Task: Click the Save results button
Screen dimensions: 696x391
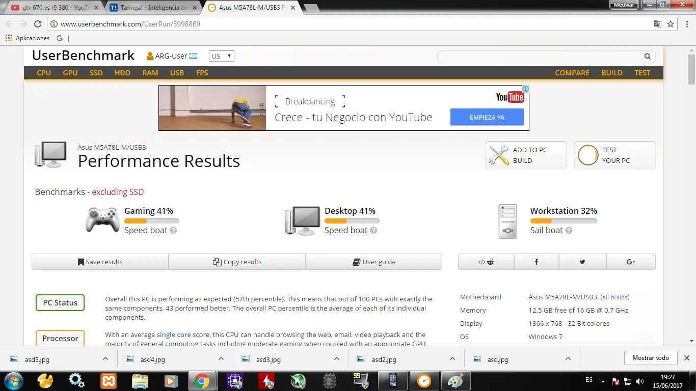Action: coord(100,262)
